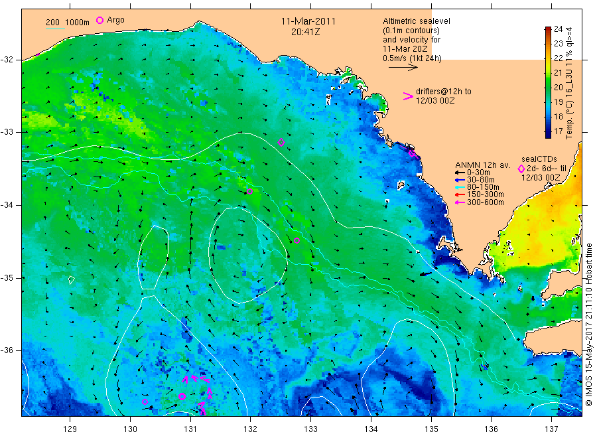
Task: Click the Argo float circle near 132.8E, 34.5S
Action: point(297,240)
